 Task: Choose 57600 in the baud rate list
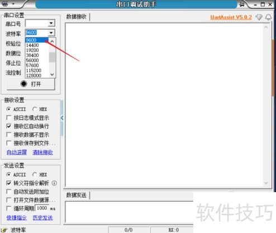click(37, 66)
